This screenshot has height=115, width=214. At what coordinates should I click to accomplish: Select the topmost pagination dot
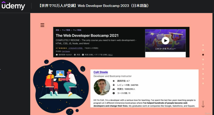[203, 45]
